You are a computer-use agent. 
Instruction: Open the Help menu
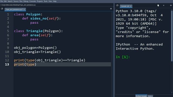55,1
